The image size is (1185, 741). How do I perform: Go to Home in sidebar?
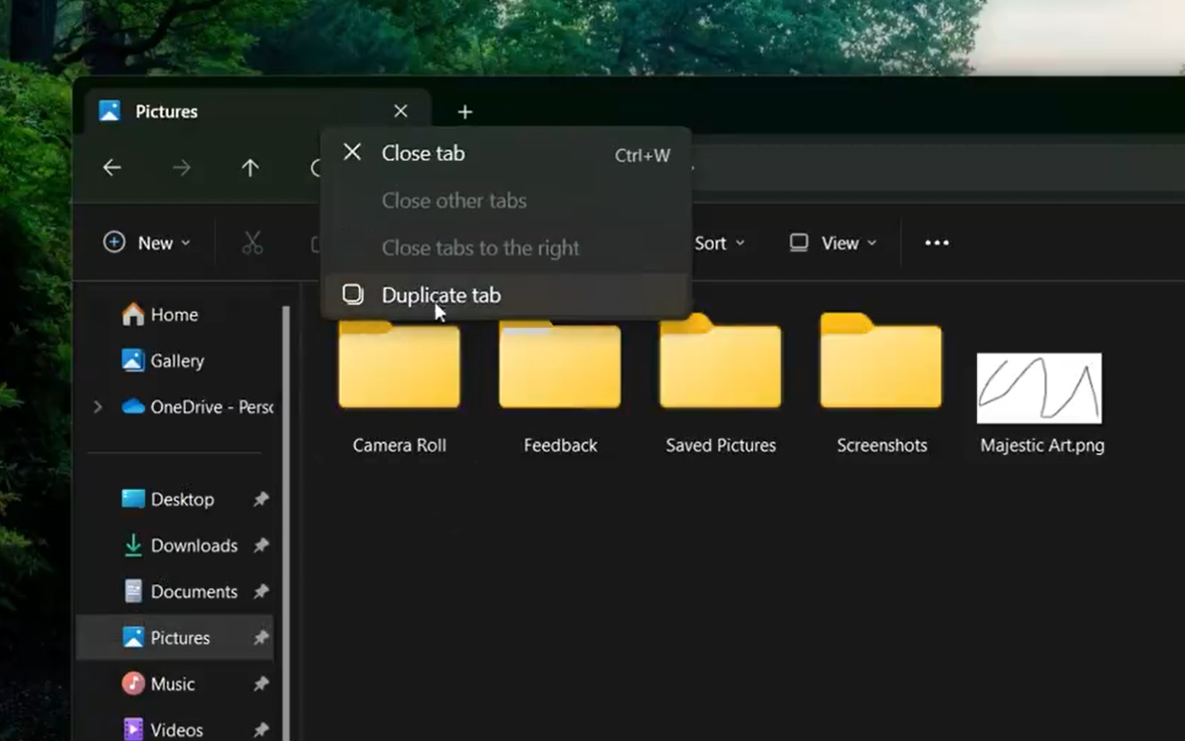[173, 315]
